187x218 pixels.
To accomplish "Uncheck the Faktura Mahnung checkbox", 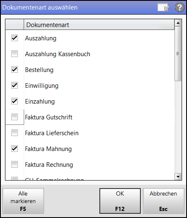I will (x=15, y=149).
